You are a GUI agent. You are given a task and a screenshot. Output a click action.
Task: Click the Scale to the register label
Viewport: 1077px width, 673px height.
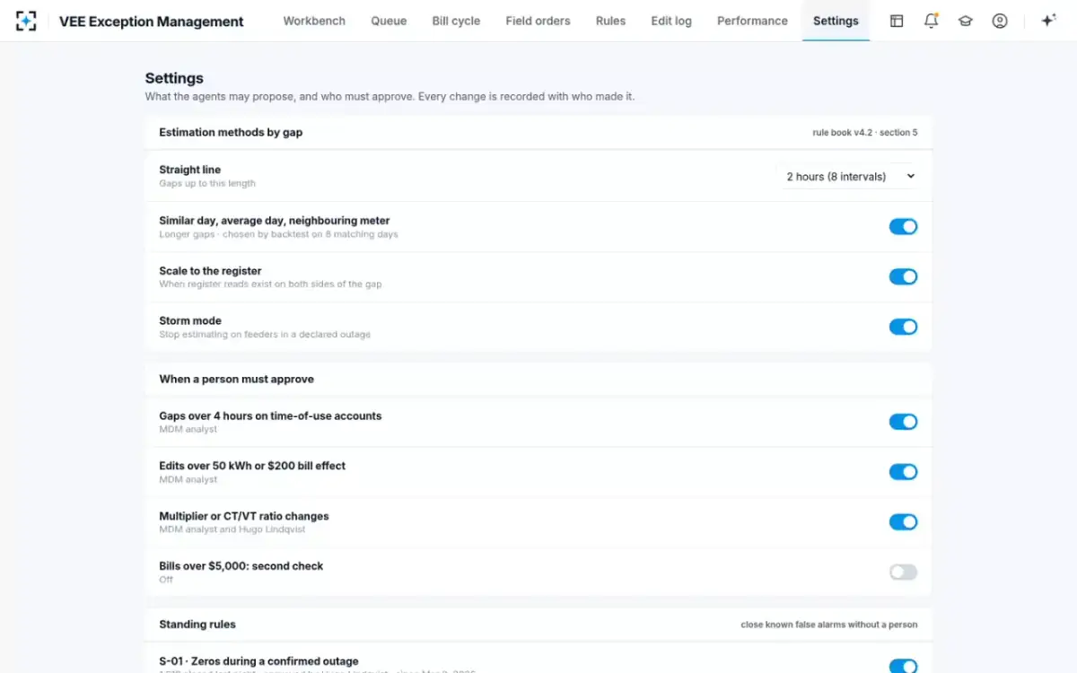(210, 271)
